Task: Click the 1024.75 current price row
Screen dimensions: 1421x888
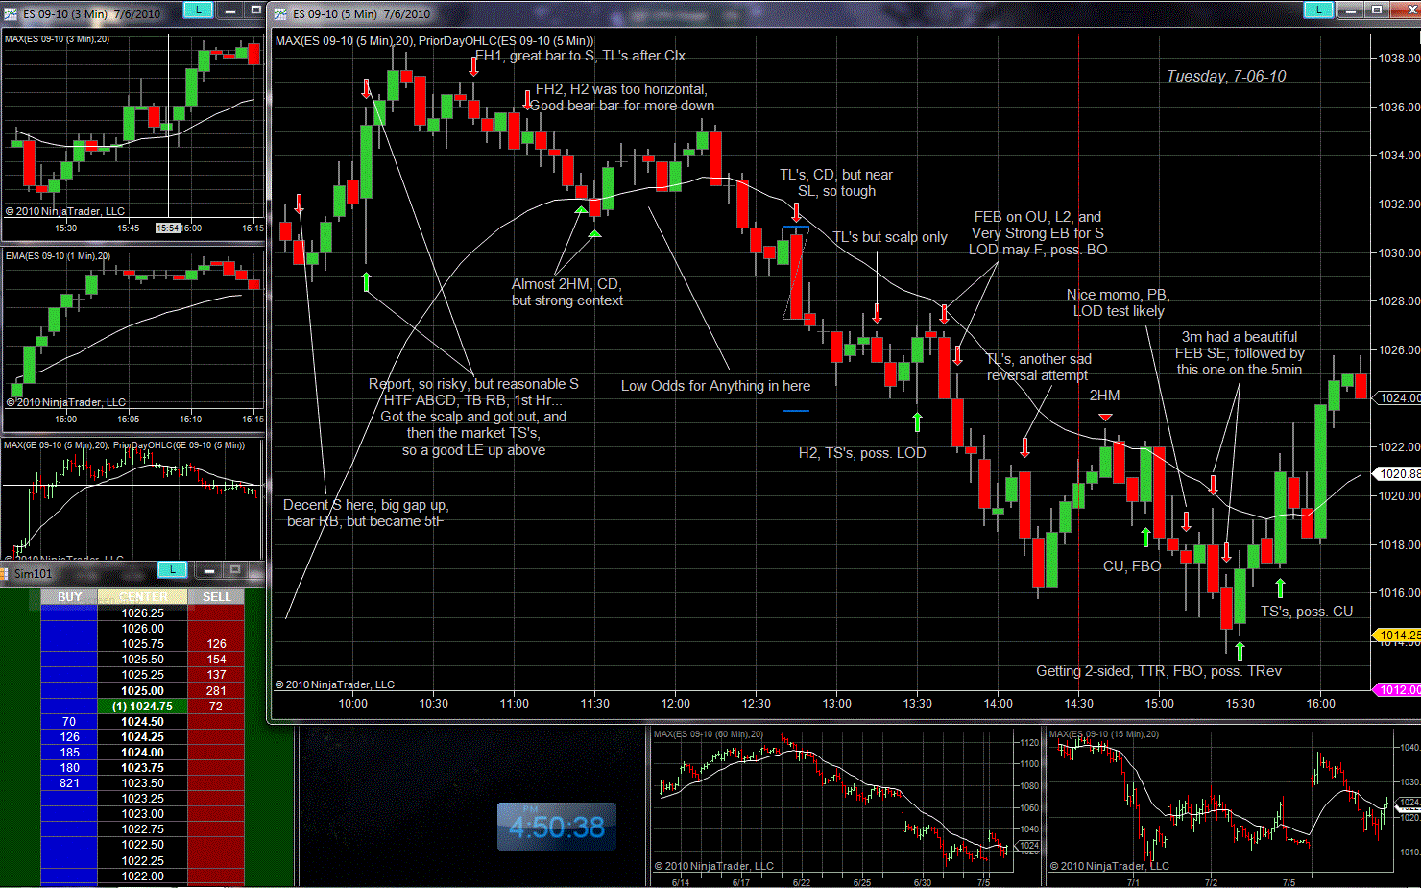Action: click(x=142, y=707)
